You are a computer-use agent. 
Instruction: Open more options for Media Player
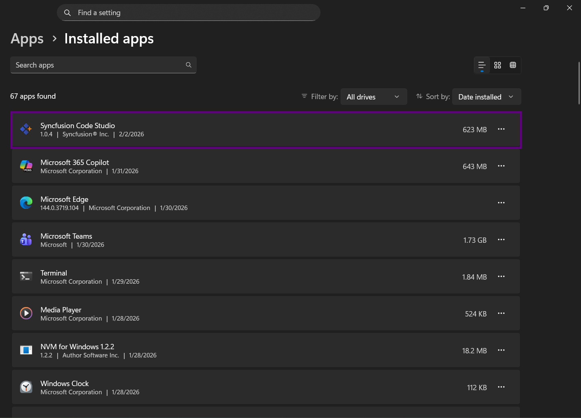[x=501, y=314]
